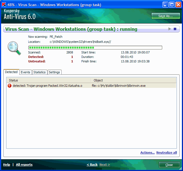
Task: Open the Statistics tab
Action: 40,72
